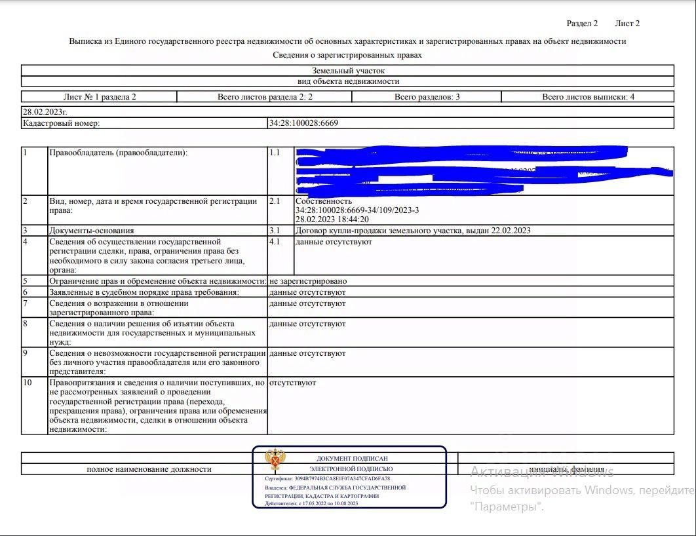
Task: Click "Заявленные в судебном порядке права требования:"
Action: [x=144, y=292]
